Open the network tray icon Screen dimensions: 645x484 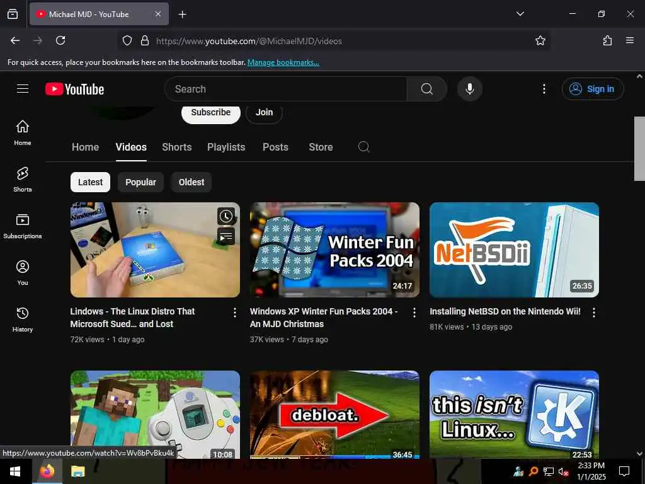[549, 471]
